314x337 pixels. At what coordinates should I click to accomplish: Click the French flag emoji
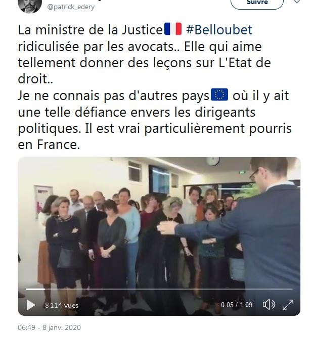pos(173,29)
